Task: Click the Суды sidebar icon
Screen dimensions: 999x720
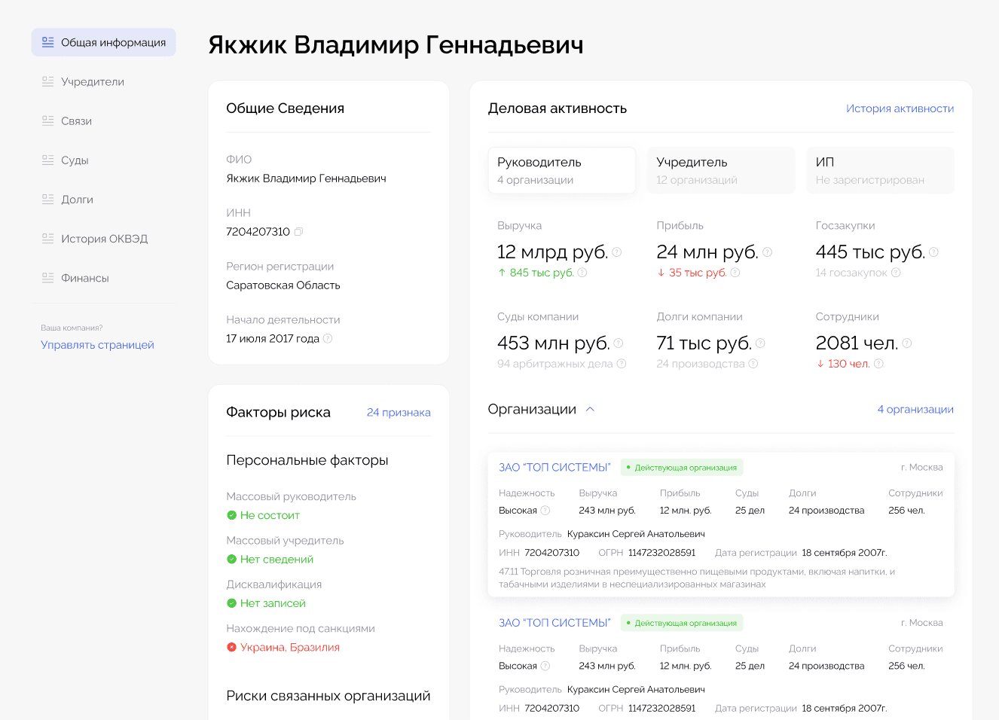Action: [47, 160]
